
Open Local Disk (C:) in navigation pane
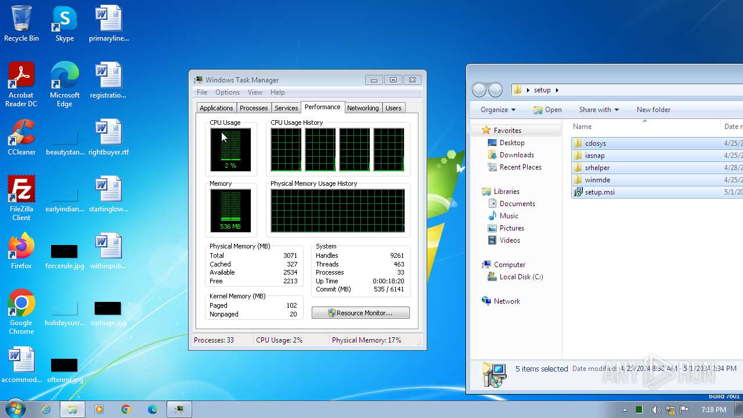point(521,277)
